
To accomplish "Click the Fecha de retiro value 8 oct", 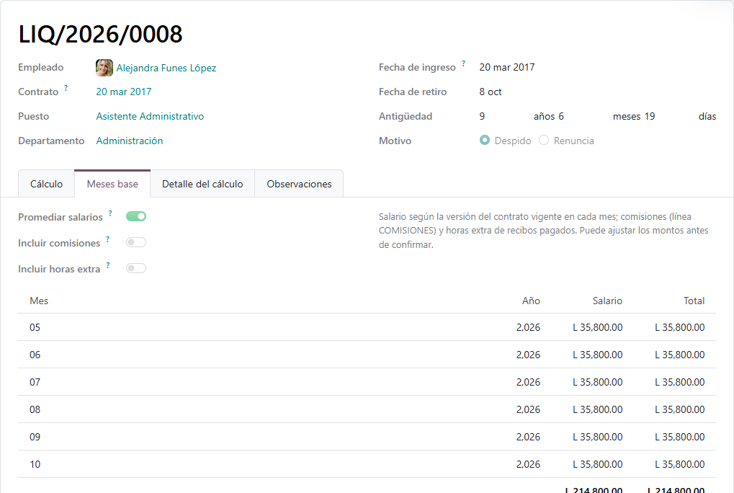I will 490,92.
